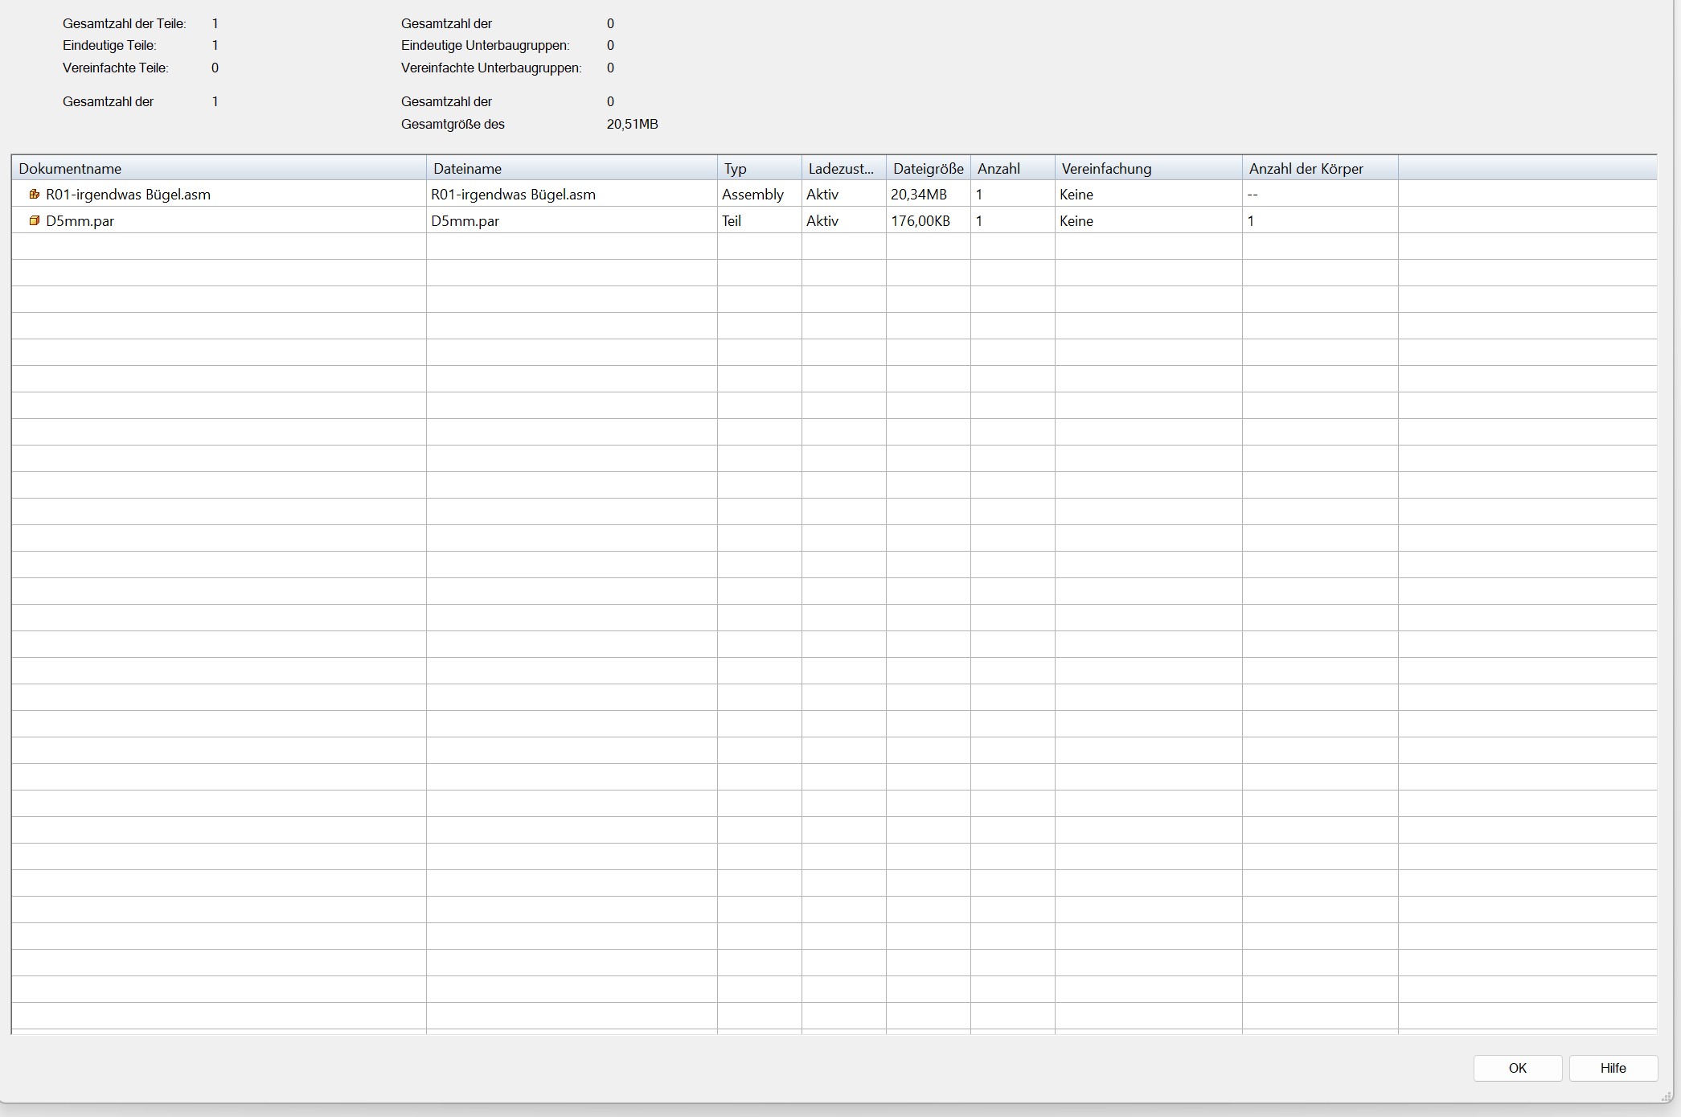Click the Ladezustand column header
1681x1117 pixels.
(843, 168)
